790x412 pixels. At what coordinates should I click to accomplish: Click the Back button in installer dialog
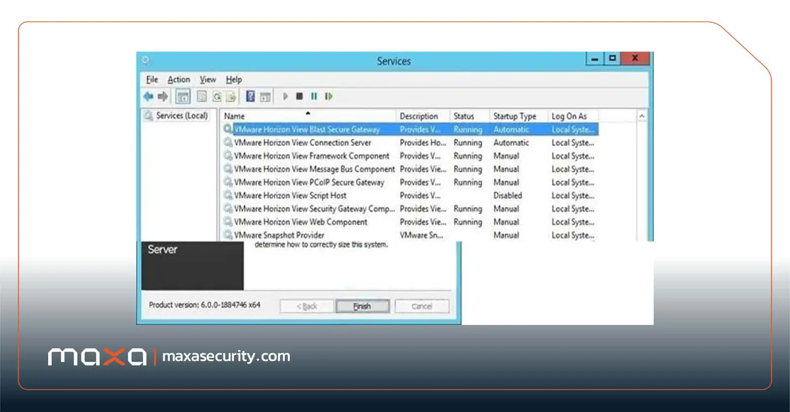pyautogui.click(x=307, y=306)
